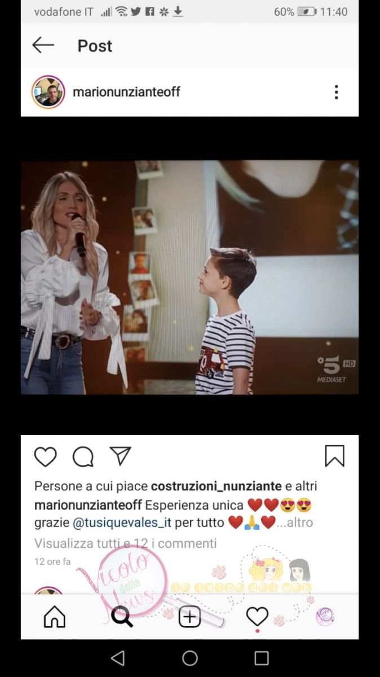Tap the post photo of singer and boy
This screenshot has height=677, width=380.
coord(189,277)
